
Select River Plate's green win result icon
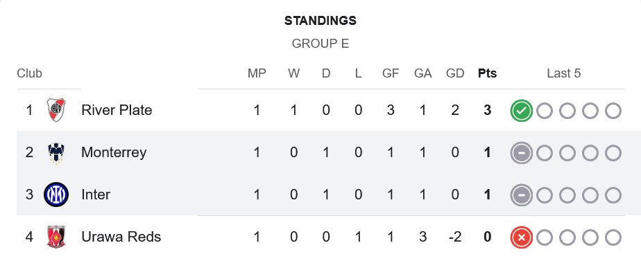(x=521, y=111)
